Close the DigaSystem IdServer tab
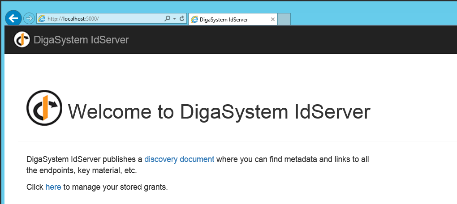The image size is (457, 204). click(273, 19)
